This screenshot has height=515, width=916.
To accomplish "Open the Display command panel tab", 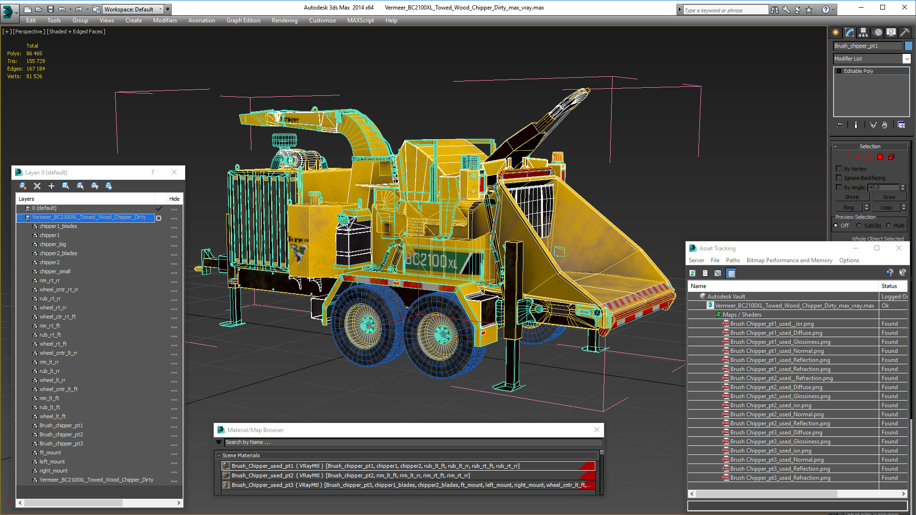I will 891,32.
